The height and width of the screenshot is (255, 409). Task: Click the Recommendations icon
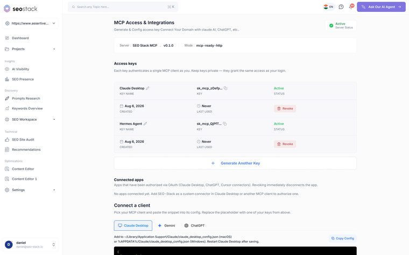coord(7,150)
